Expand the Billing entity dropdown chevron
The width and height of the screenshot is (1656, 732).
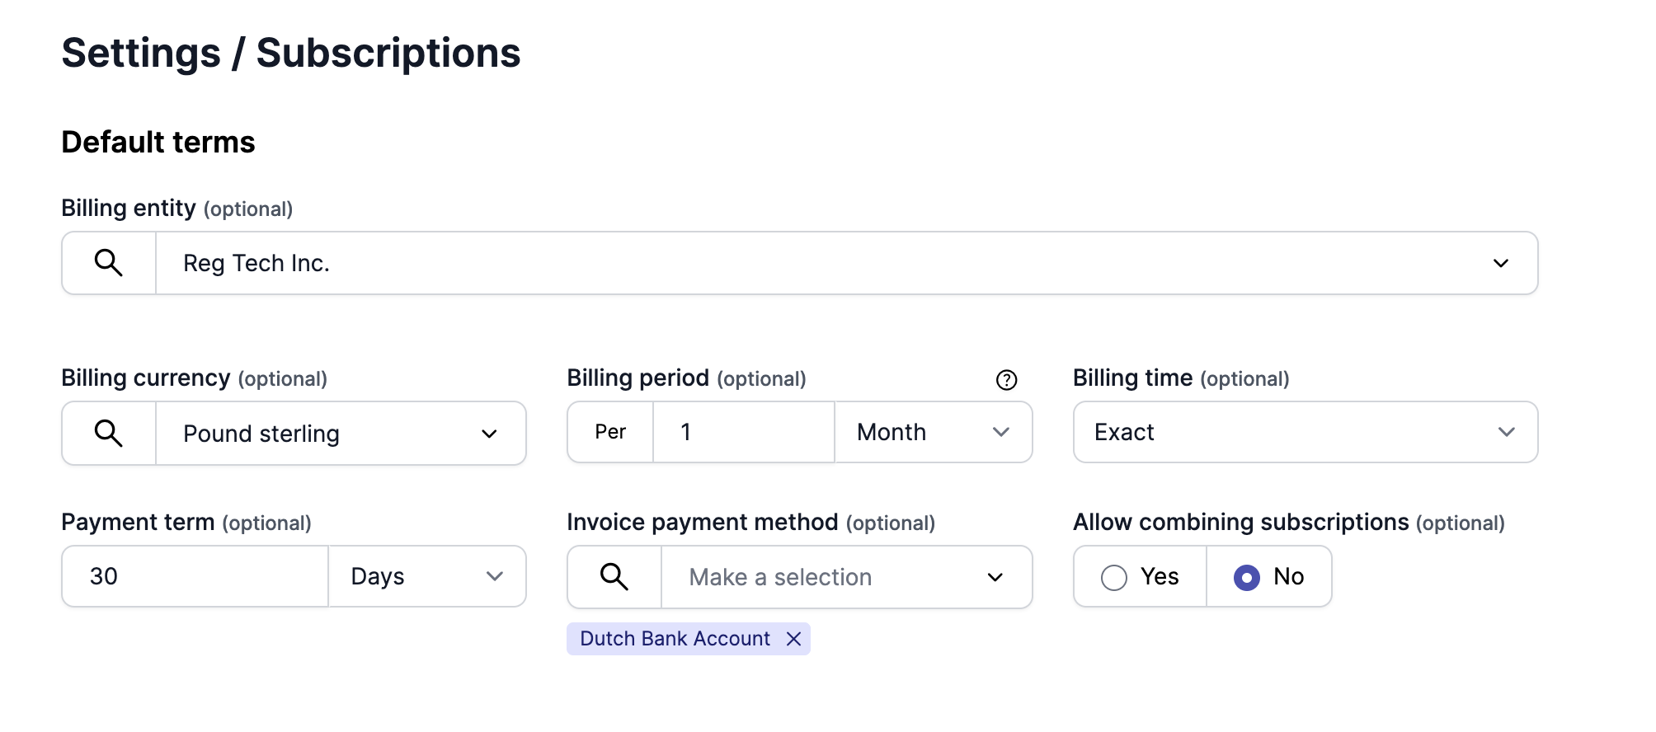[x=1500, y=263]
